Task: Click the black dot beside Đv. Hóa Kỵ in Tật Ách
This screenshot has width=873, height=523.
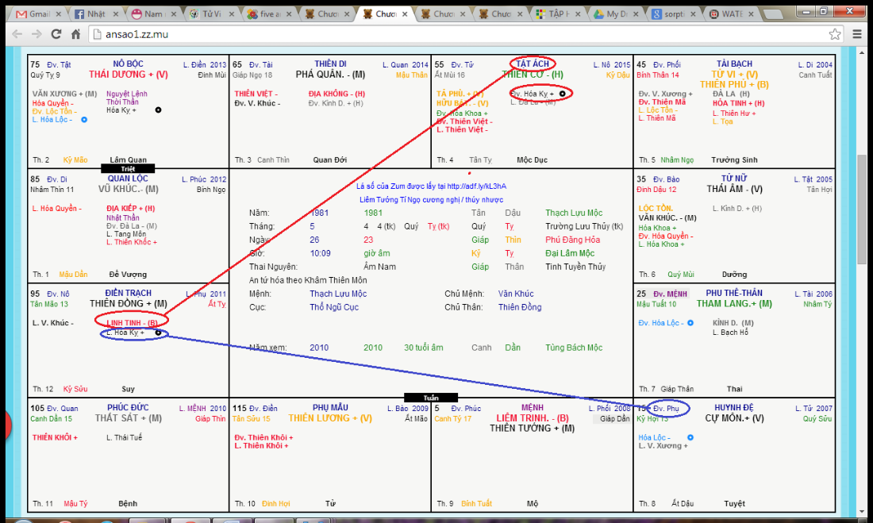Action: [563, 94]
